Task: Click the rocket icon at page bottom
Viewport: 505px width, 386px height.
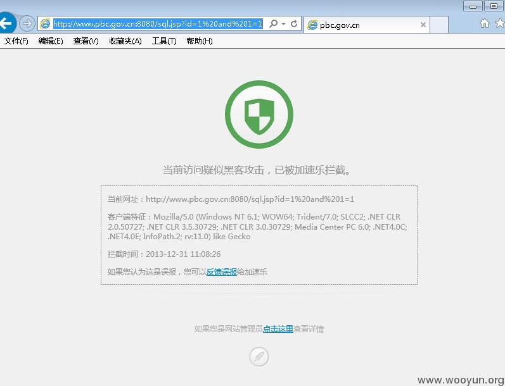Action: [x=259, y=357]
